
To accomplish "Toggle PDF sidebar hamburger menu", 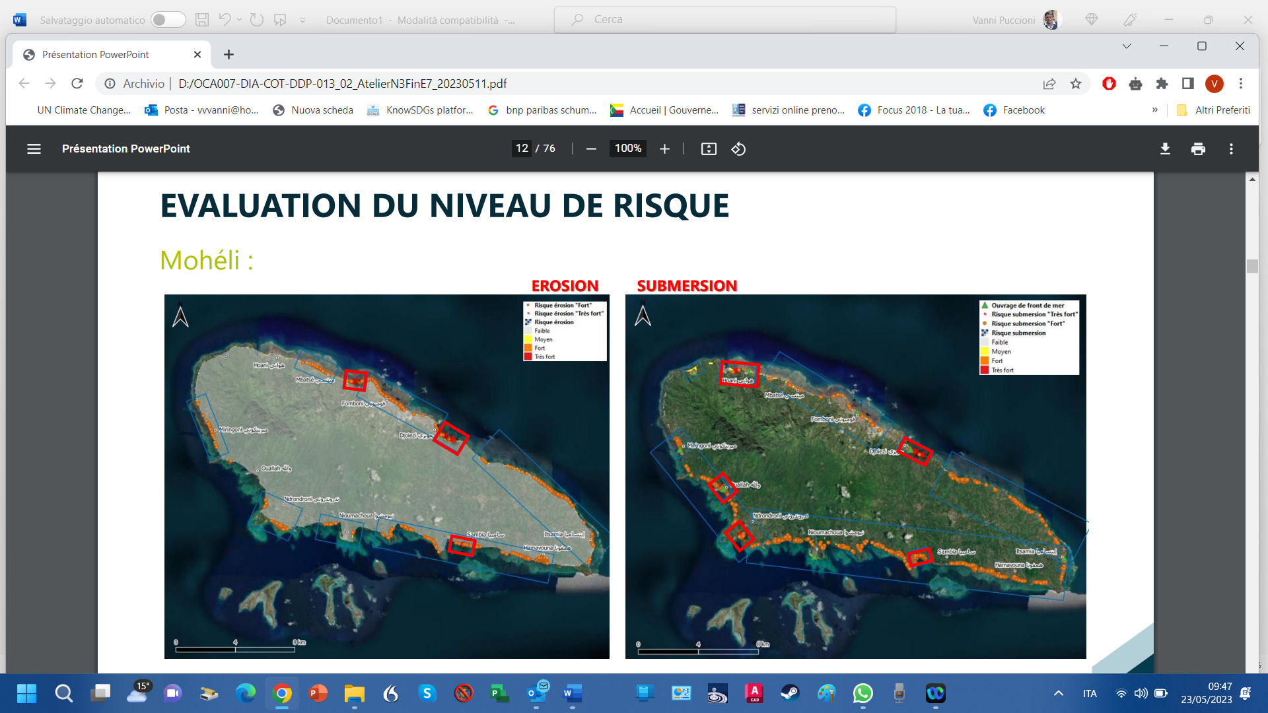I will pyautogui.click(x=34, y=149).
